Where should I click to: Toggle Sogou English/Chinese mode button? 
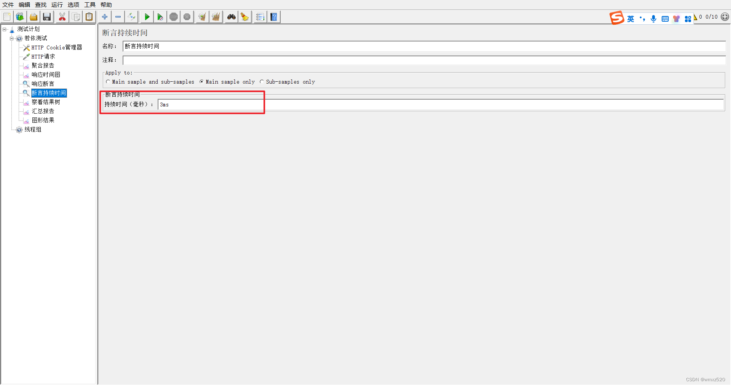pos(631,19)
